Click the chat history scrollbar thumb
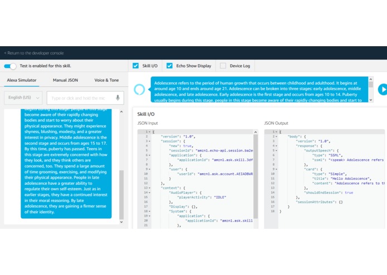The image size is (387, 275). point(121,194)
